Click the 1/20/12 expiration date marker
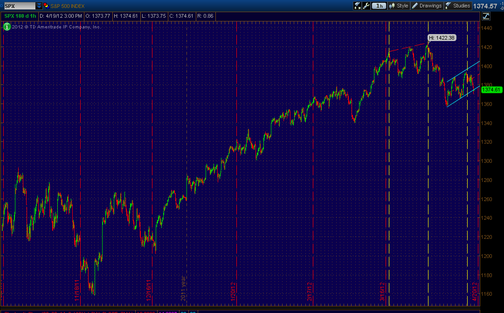 pos(233,292)
